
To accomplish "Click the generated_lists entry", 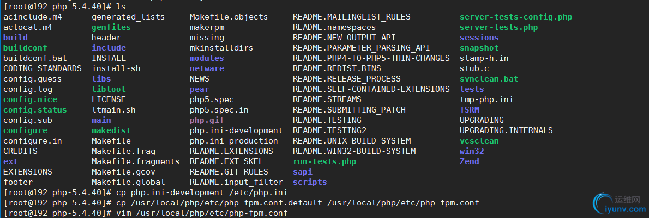I will click(x=128, y=17).
